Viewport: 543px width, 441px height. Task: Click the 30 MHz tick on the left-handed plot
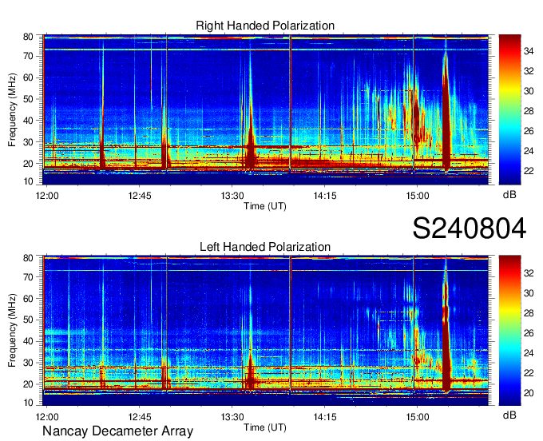pyautogui.click(x=28, y=363)
